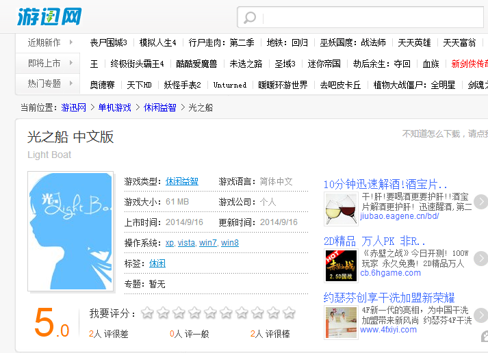Open 不知道怎么下载 help link
Image resolution: width=488 pixels, height=353 pixels.
point(445,133)
